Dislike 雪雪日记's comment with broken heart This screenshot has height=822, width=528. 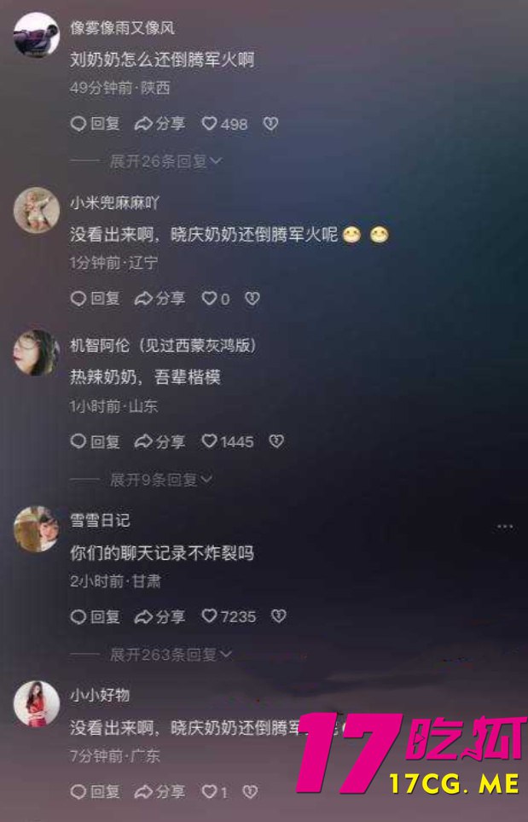click(x=279, y=616)
